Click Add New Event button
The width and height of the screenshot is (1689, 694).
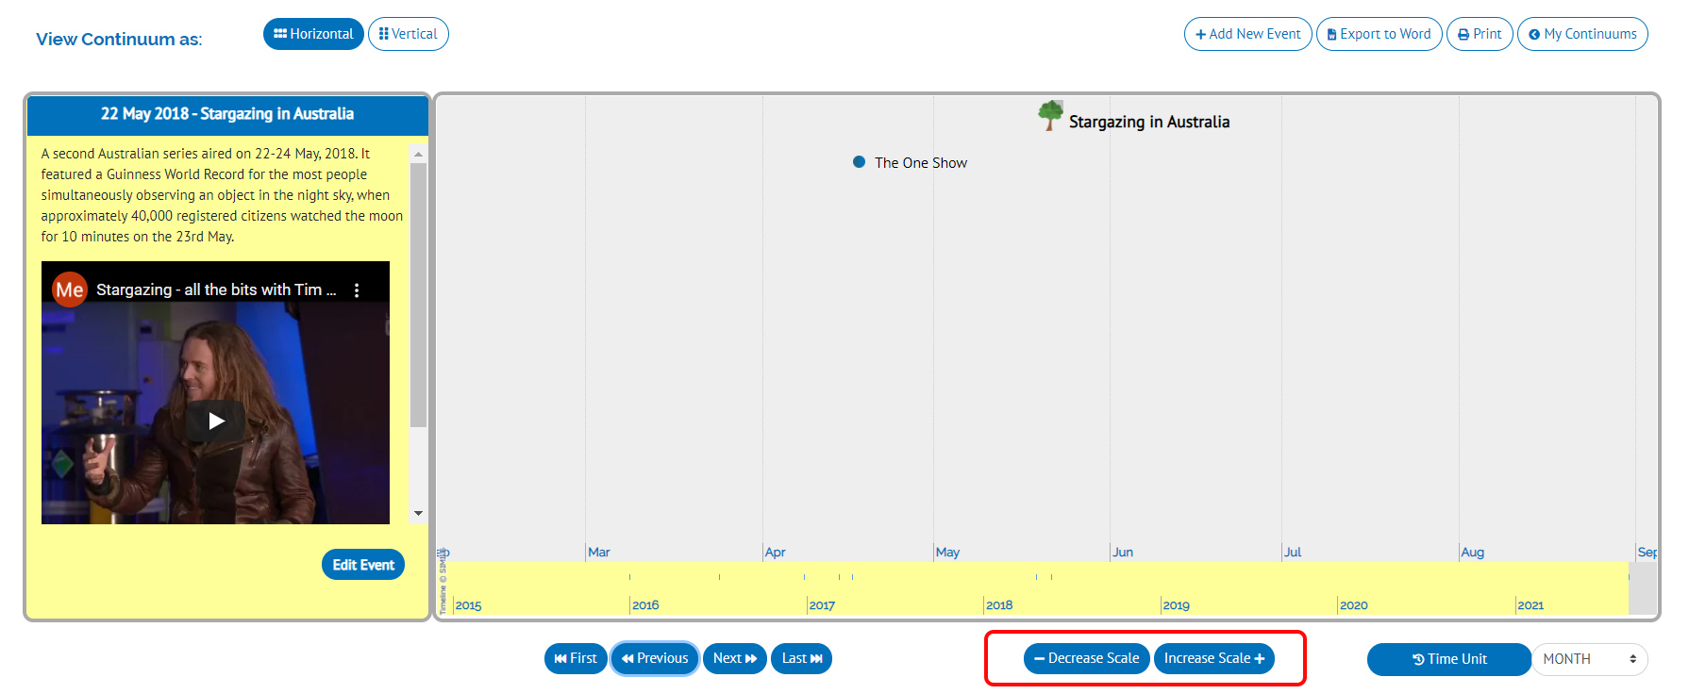click(1247, 34)
